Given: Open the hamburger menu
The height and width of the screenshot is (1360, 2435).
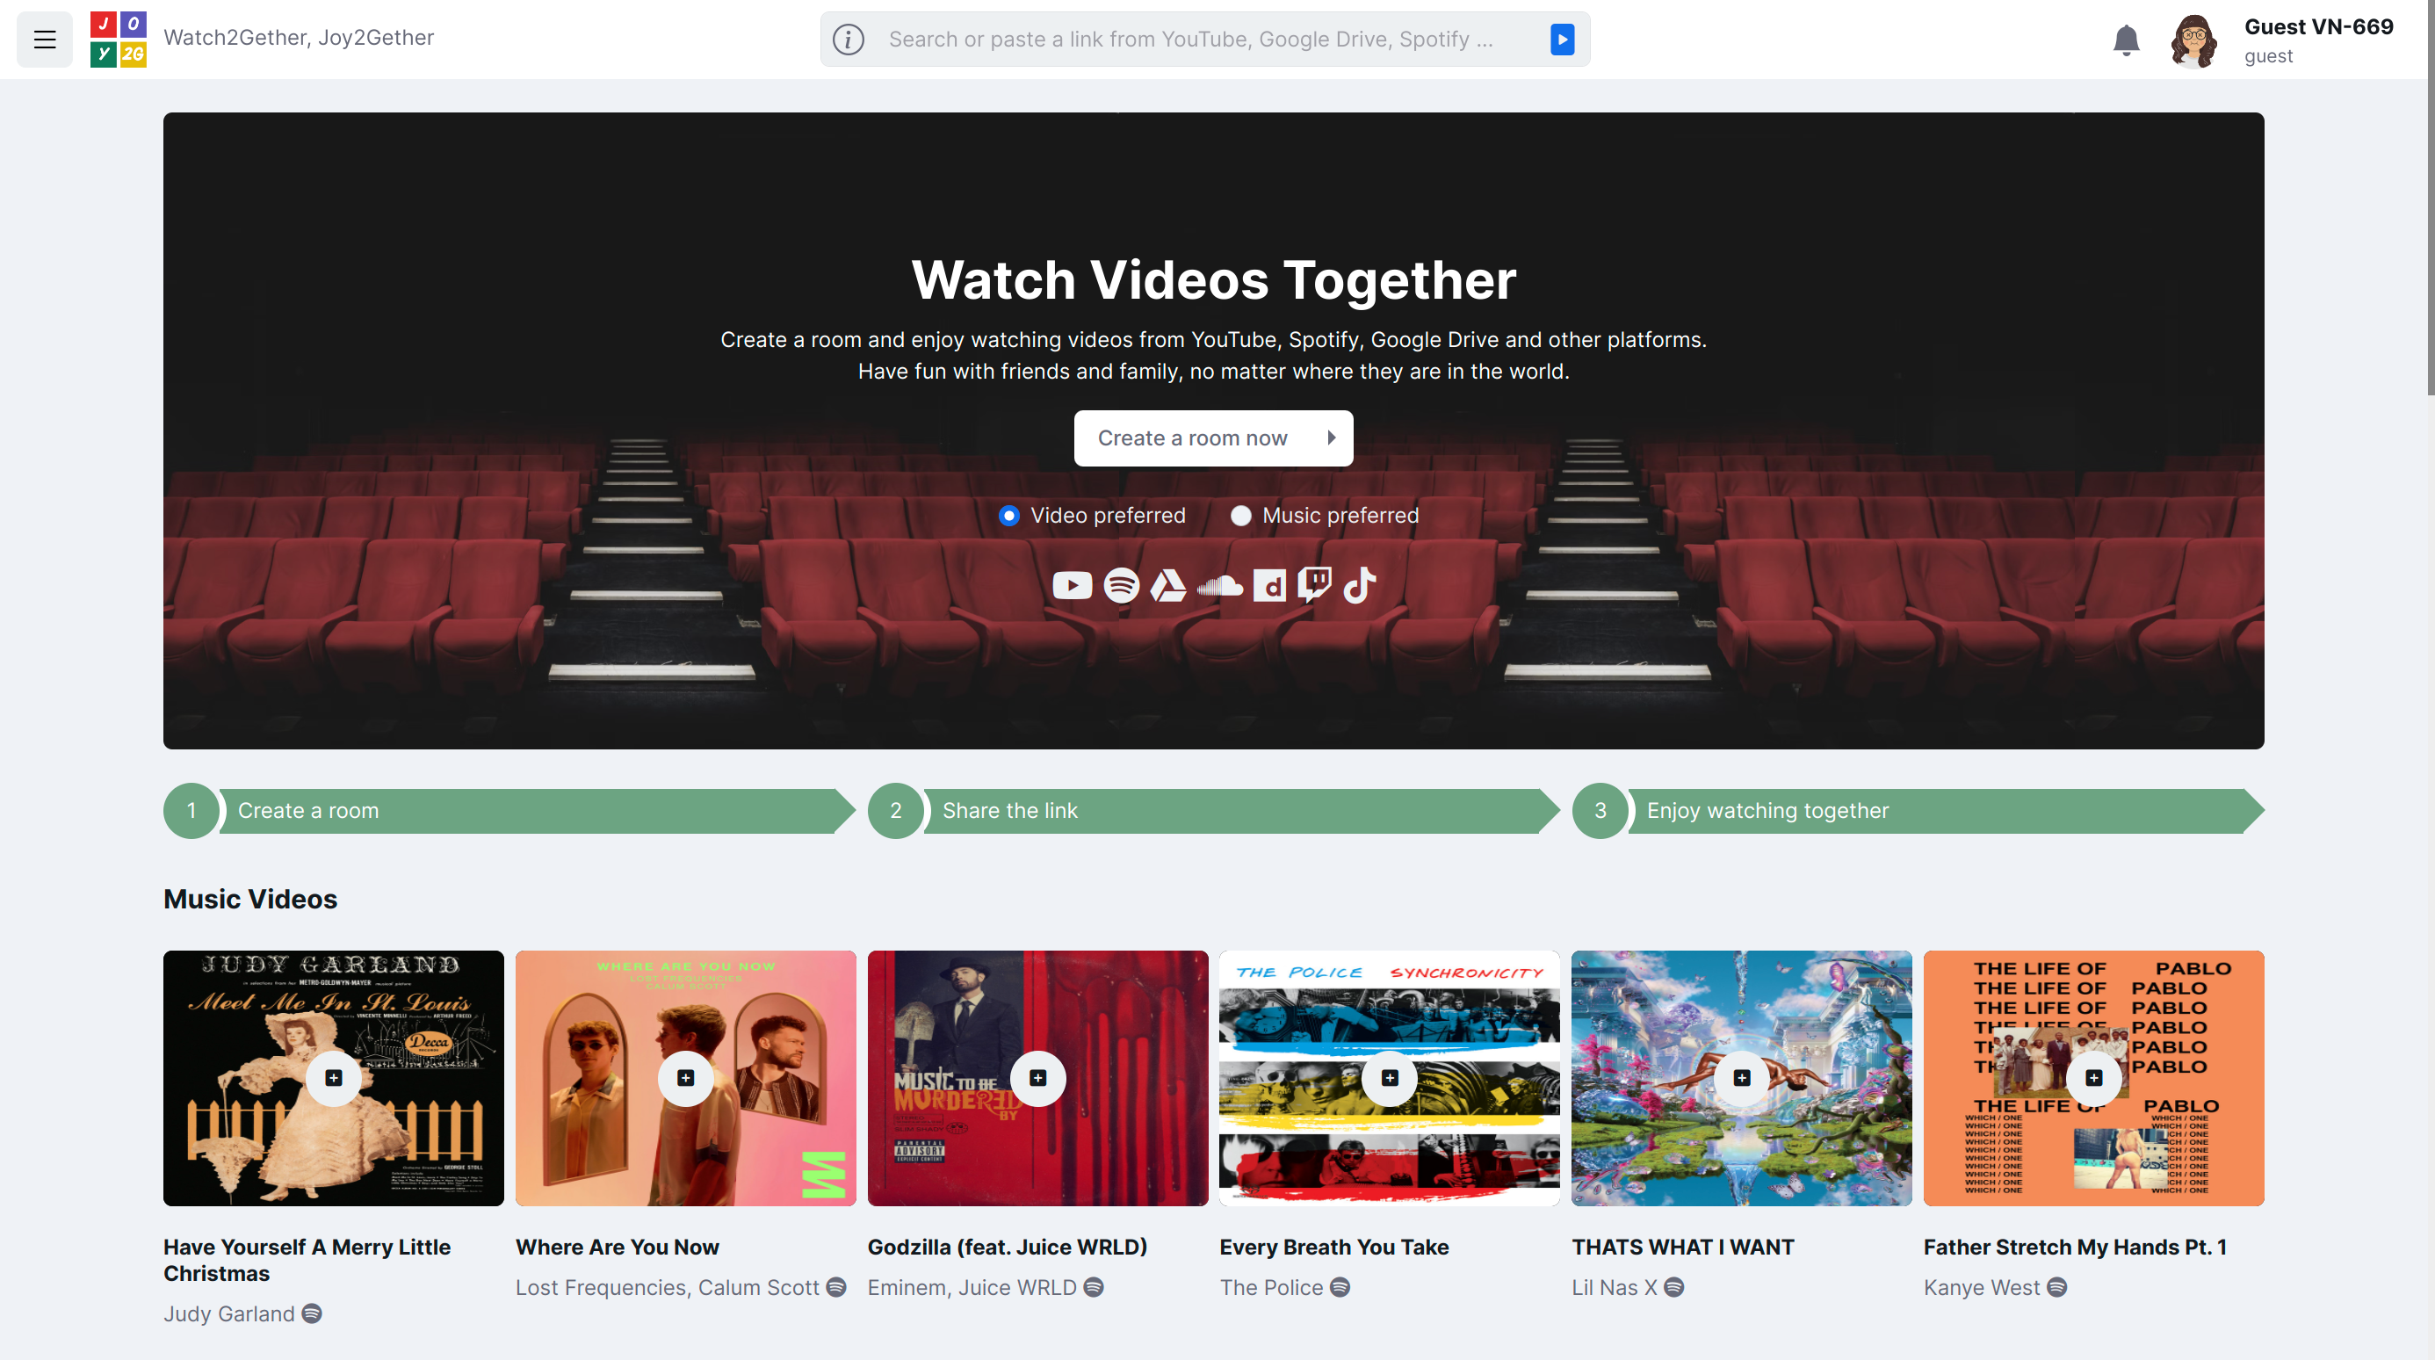Looking at the screenshot, I should [x=45, y=39].
